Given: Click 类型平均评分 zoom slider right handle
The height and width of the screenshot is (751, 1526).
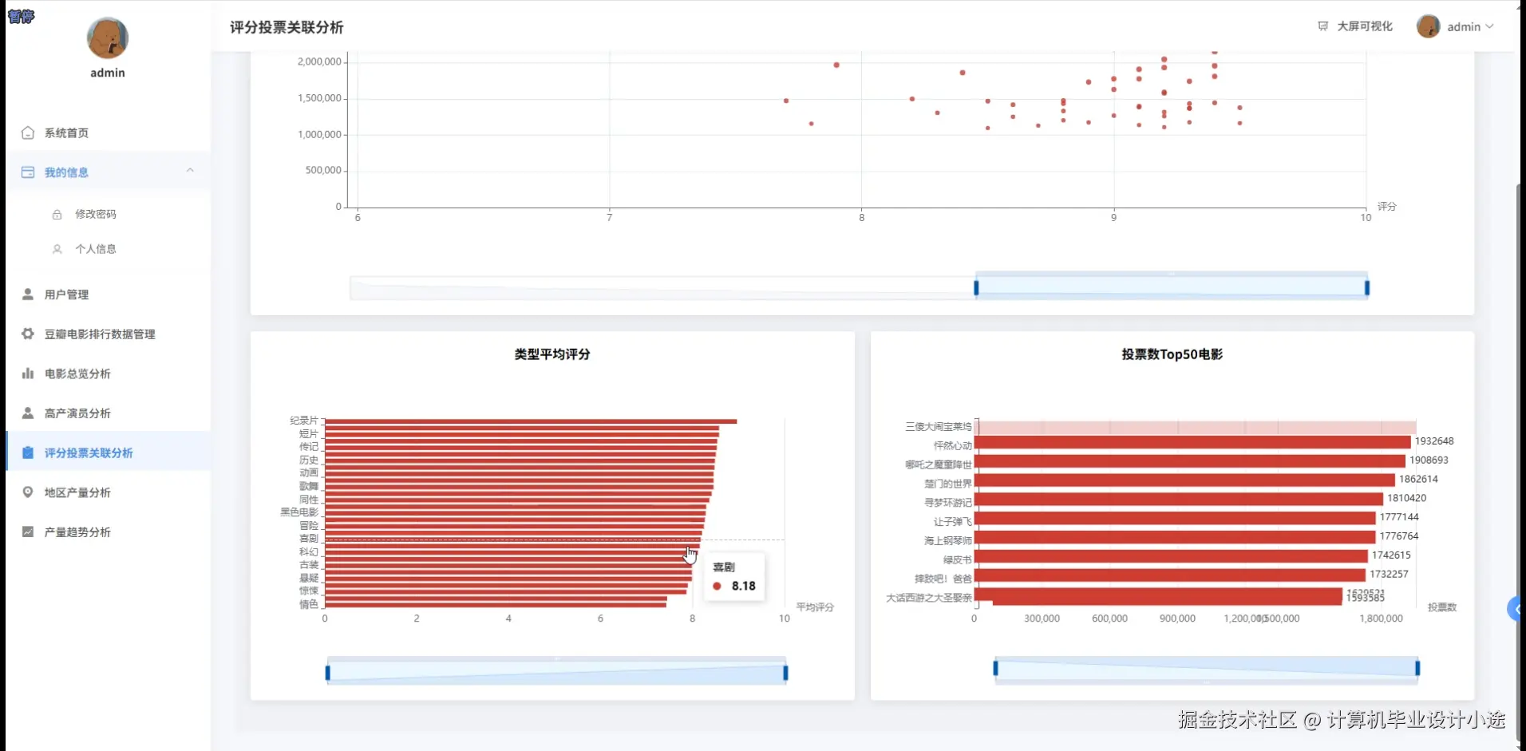Looking at the screenshot, I should 785,673.
